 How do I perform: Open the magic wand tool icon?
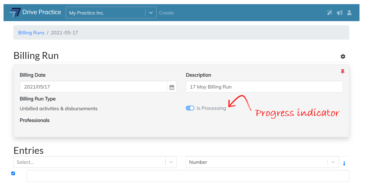pyautogui.click(x=329, y=13)
